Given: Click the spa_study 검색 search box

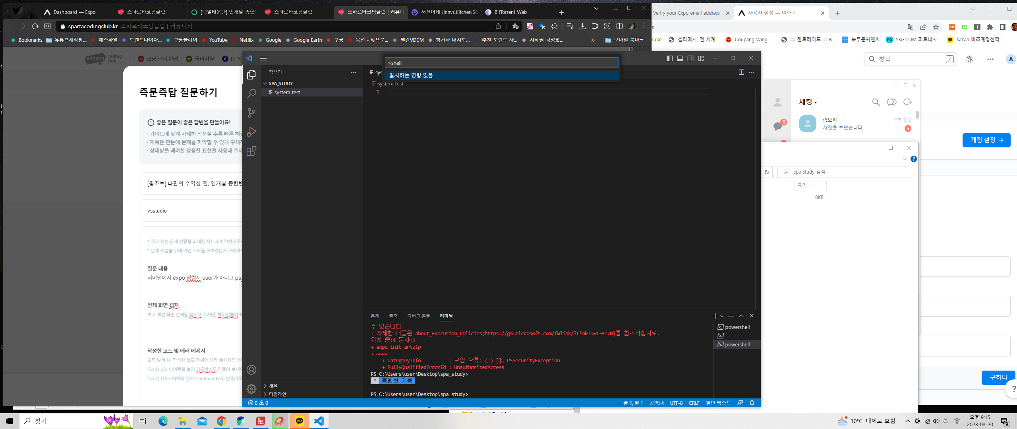Looking at the screenshot, I should 845,172.
